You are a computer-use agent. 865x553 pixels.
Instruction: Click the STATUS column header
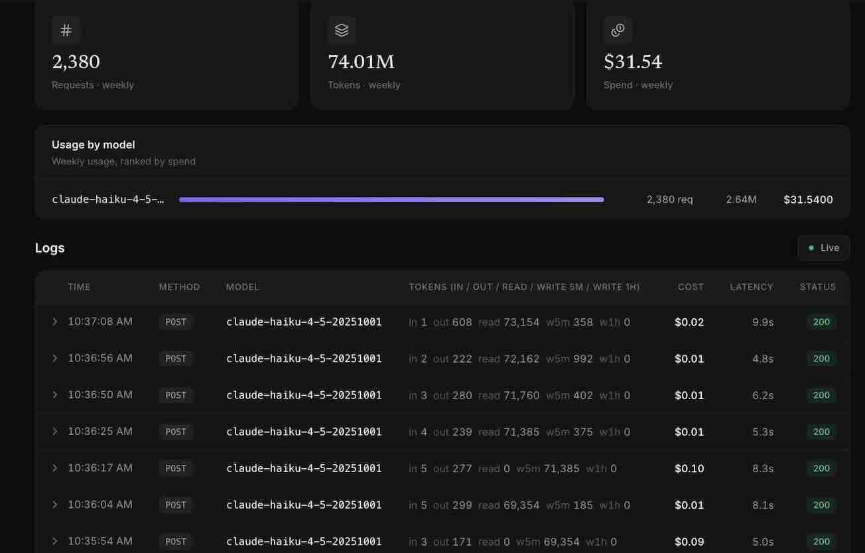(818, 287)
